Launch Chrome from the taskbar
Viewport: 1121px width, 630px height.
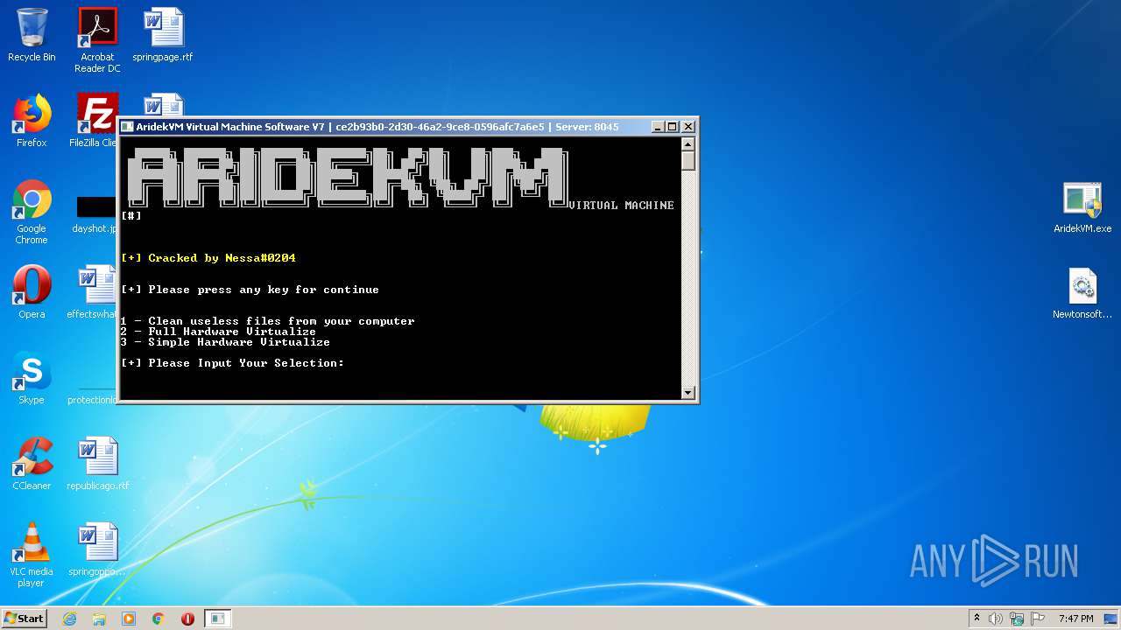[x=159, y=619]
